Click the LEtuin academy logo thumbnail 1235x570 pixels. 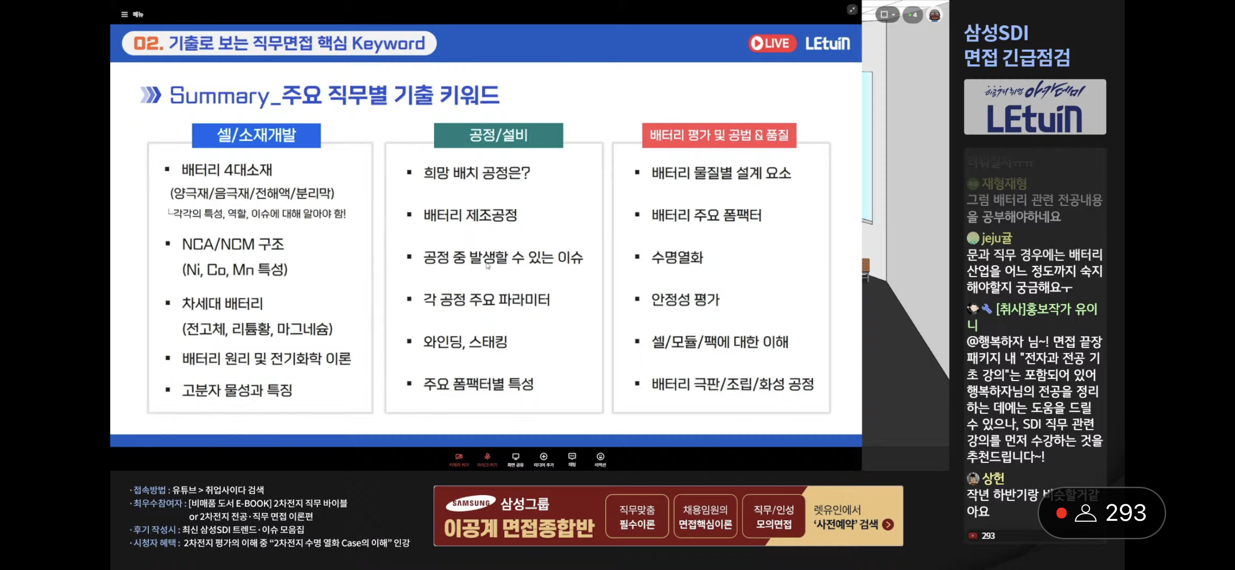[1035, 107]
